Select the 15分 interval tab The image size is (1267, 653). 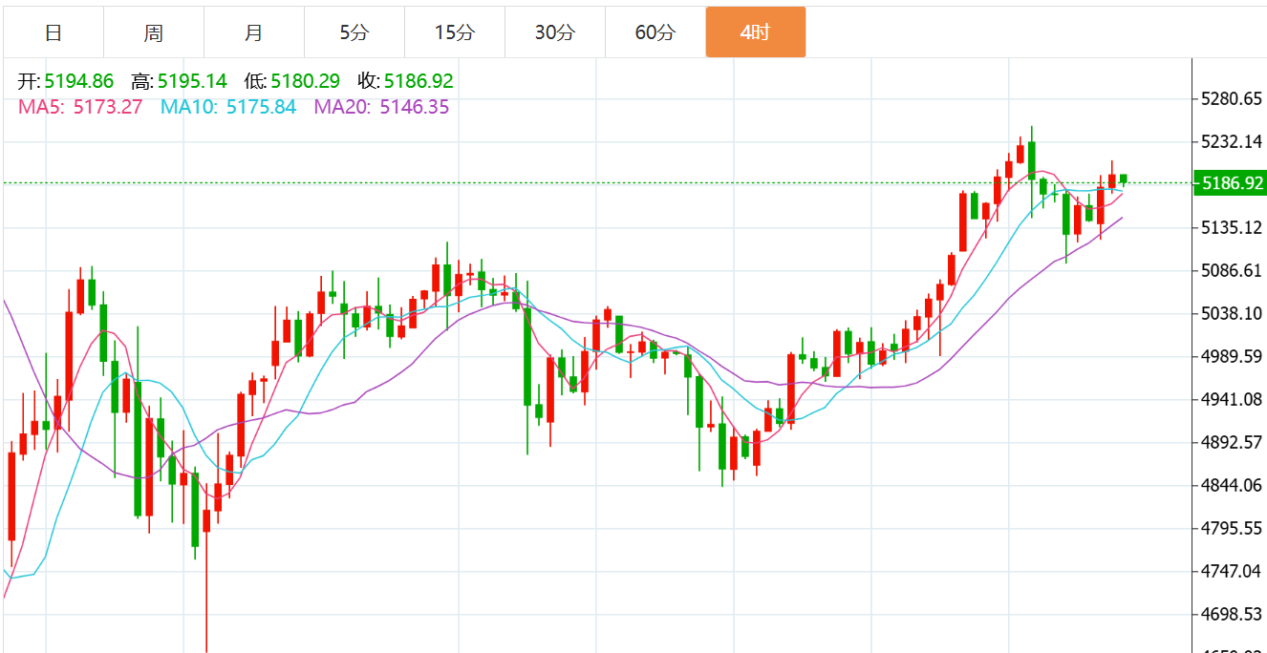click(x=455, y=32)
